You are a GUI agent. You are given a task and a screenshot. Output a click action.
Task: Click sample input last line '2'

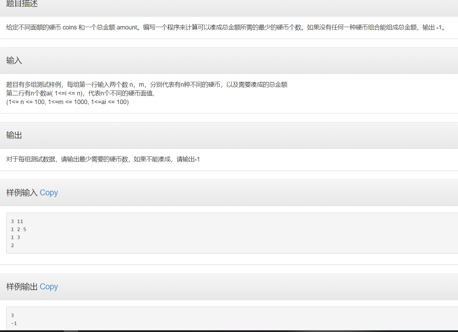13,245
